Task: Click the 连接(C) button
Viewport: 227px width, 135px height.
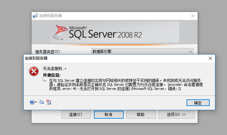Action: [x=76, y=114]
